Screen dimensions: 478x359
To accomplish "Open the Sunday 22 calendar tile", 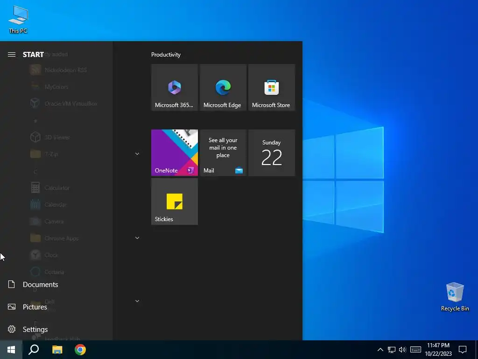I will pyautogui.click(x=272, y=153).
